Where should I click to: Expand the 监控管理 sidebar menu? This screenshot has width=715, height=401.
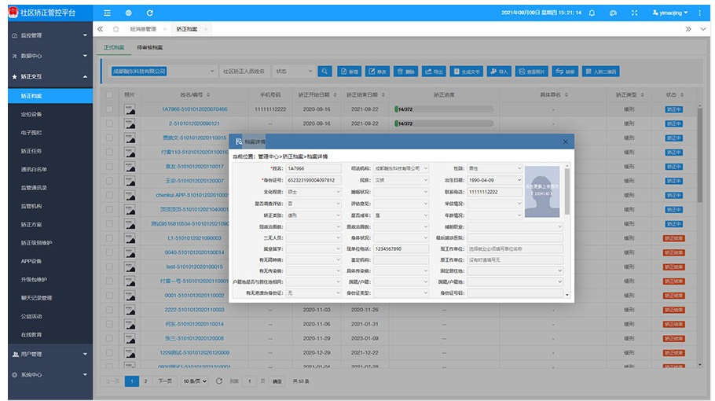coord(50,35)
